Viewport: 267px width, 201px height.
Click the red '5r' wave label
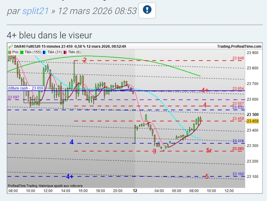click(x=209, y=150)
